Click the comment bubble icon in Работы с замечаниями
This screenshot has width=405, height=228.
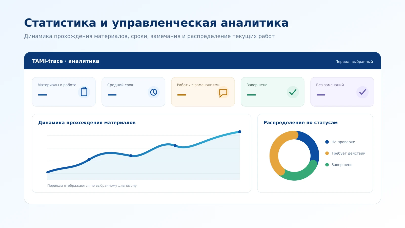[x=223, y=93]
